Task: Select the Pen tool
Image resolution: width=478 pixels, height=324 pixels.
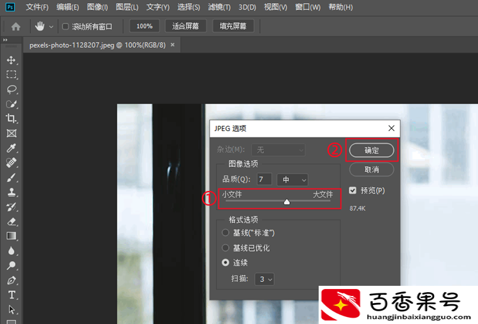Action: [11, 280]
